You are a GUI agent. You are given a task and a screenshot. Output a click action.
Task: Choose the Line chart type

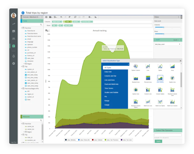click(x=148, y=67)
